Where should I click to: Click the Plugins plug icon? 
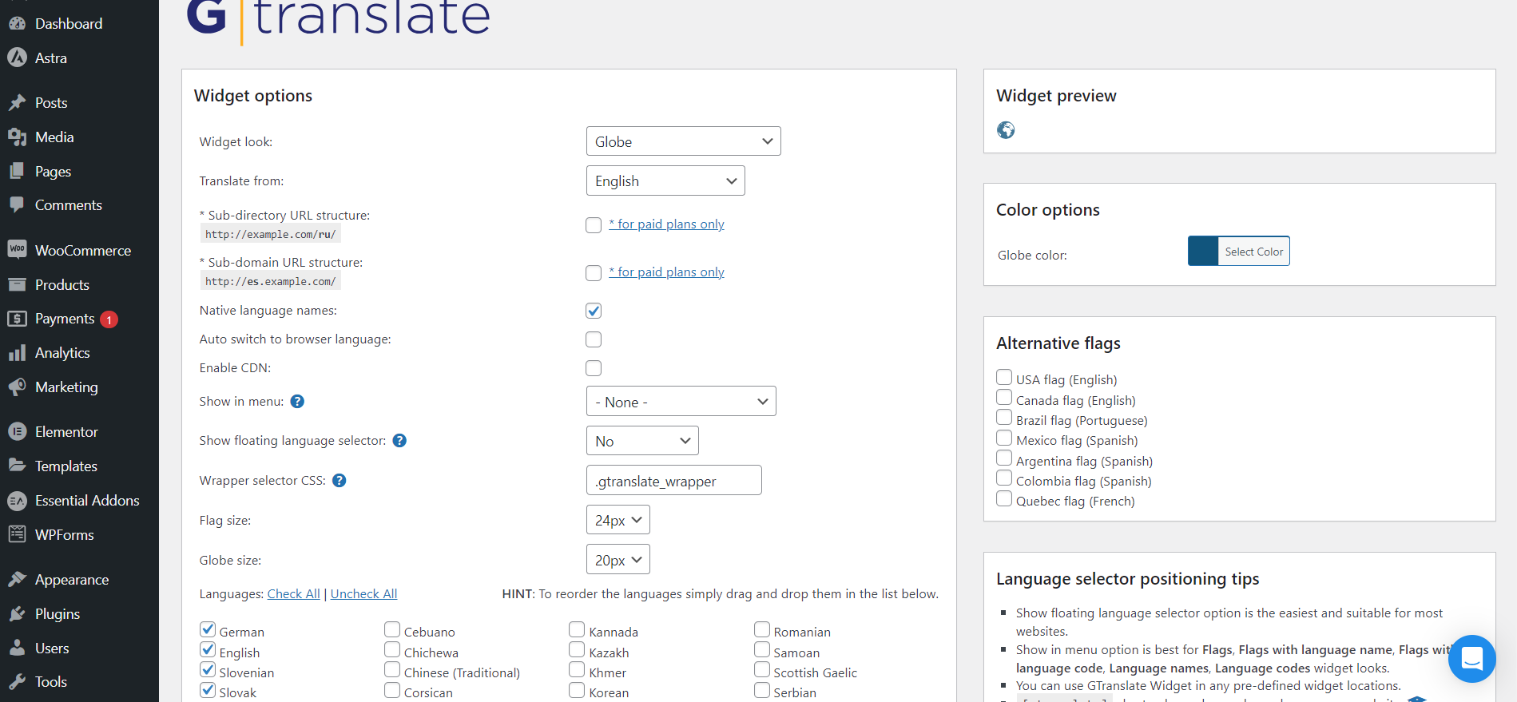point(17,613)
